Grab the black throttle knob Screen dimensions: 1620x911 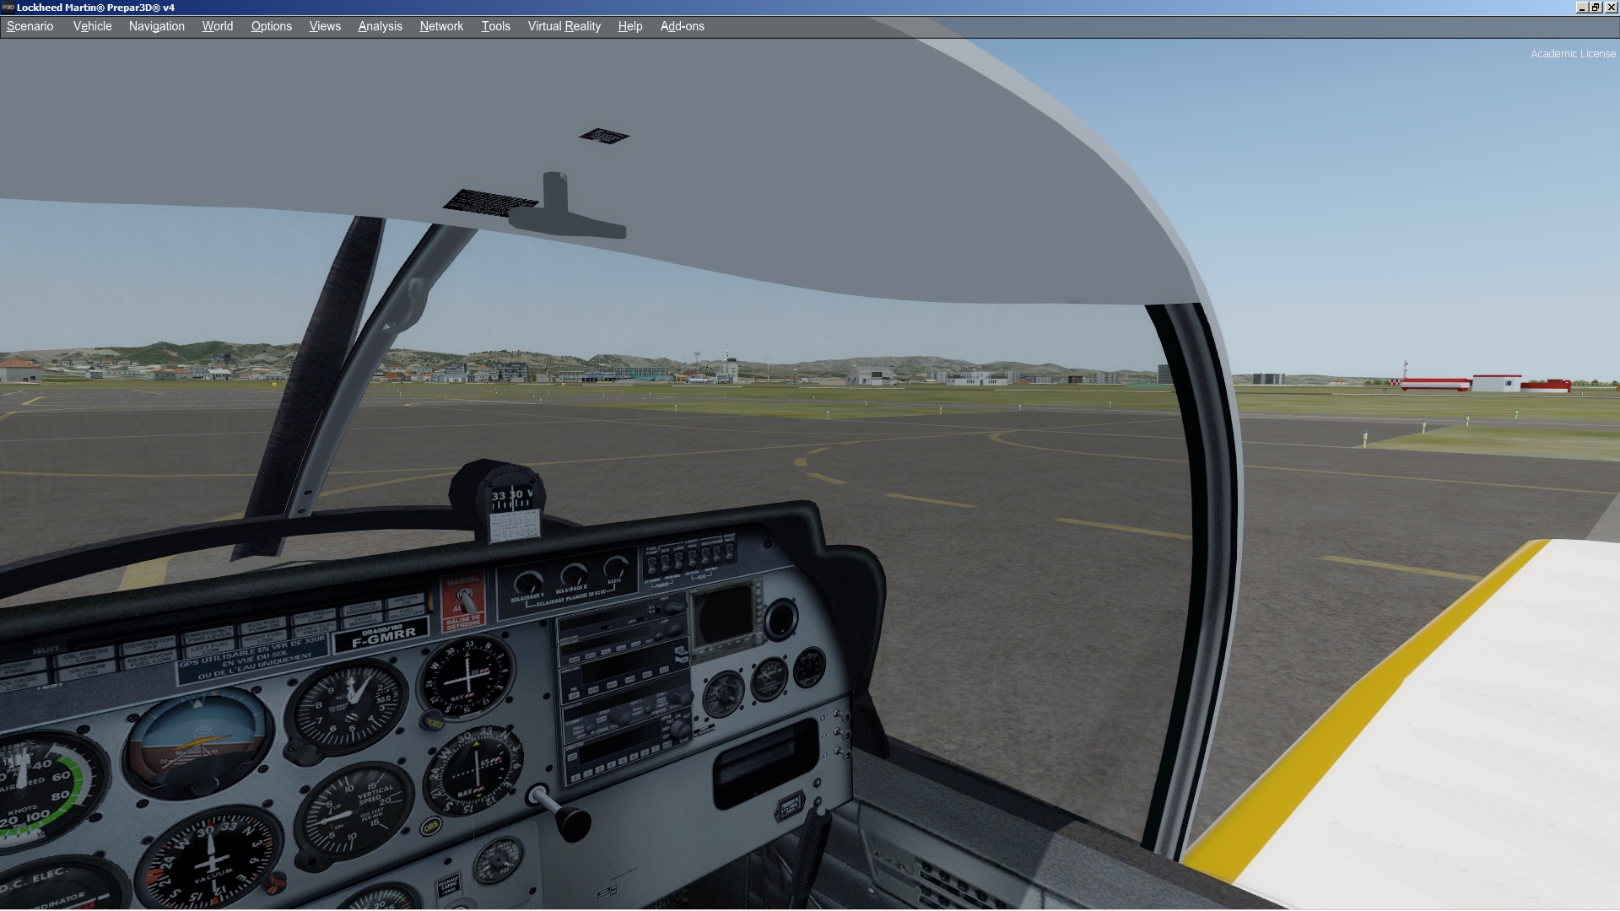[573, 823]
